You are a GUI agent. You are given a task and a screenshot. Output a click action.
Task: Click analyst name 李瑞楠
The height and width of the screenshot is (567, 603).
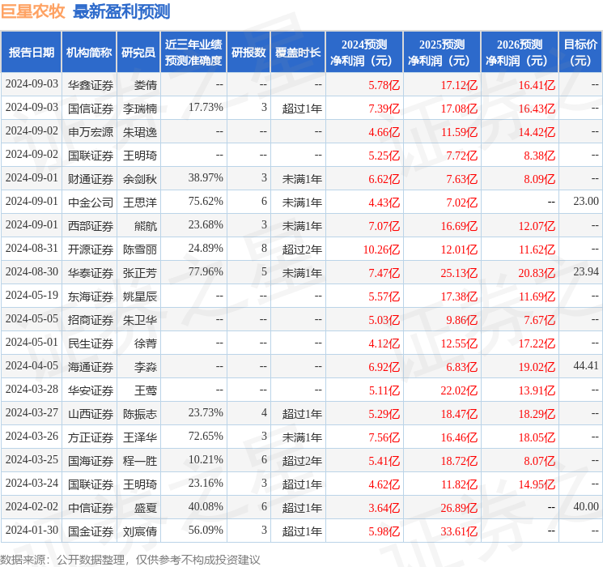(x=140, y=109)
